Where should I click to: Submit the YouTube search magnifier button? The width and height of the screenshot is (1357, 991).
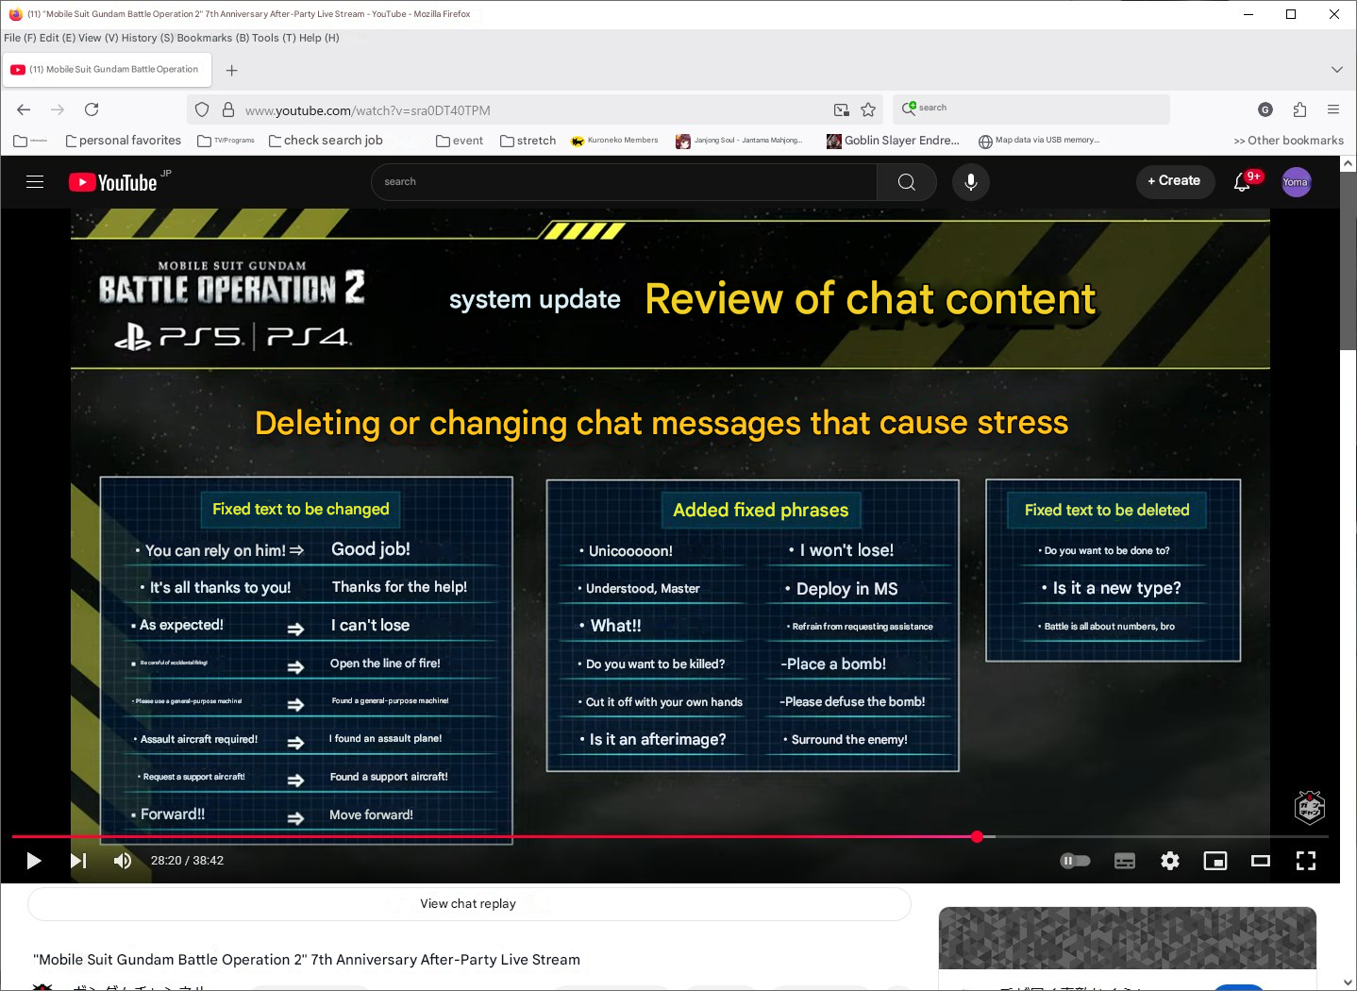point(907,182)
